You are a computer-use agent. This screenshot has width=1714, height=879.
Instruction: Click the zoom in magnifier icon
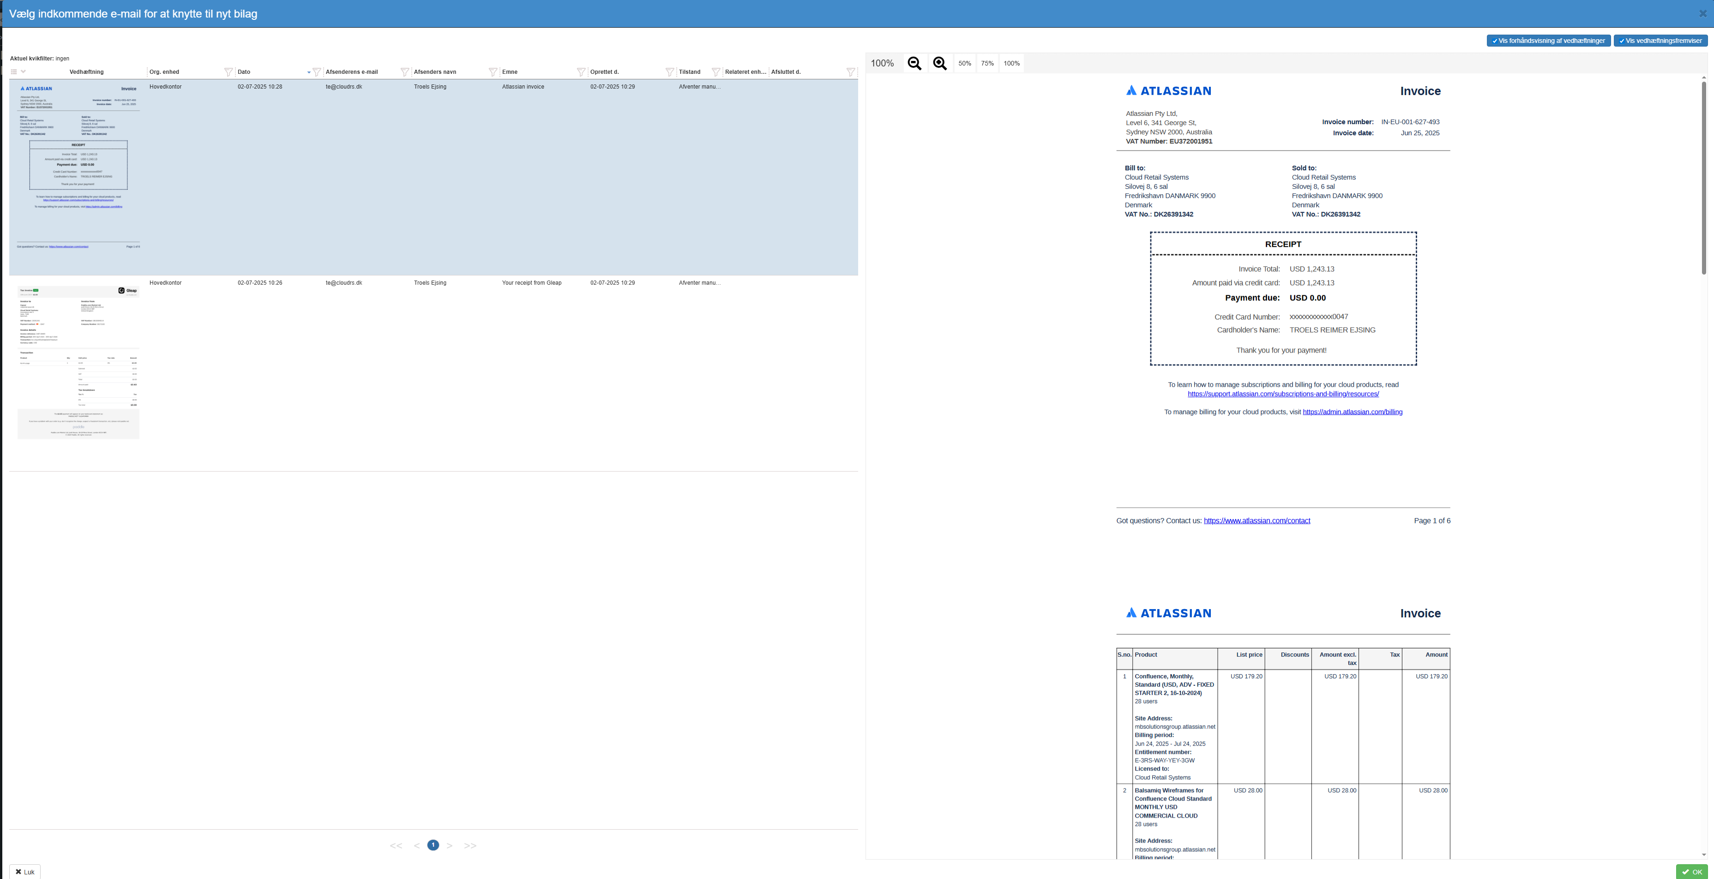coord(939,63)
